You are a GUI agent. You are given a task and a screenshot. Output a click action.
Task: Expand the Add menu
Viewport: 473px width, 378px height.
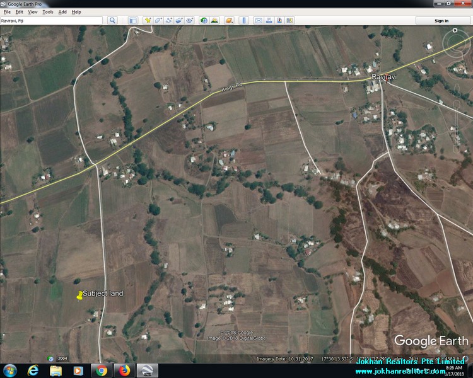click(62, 12)
